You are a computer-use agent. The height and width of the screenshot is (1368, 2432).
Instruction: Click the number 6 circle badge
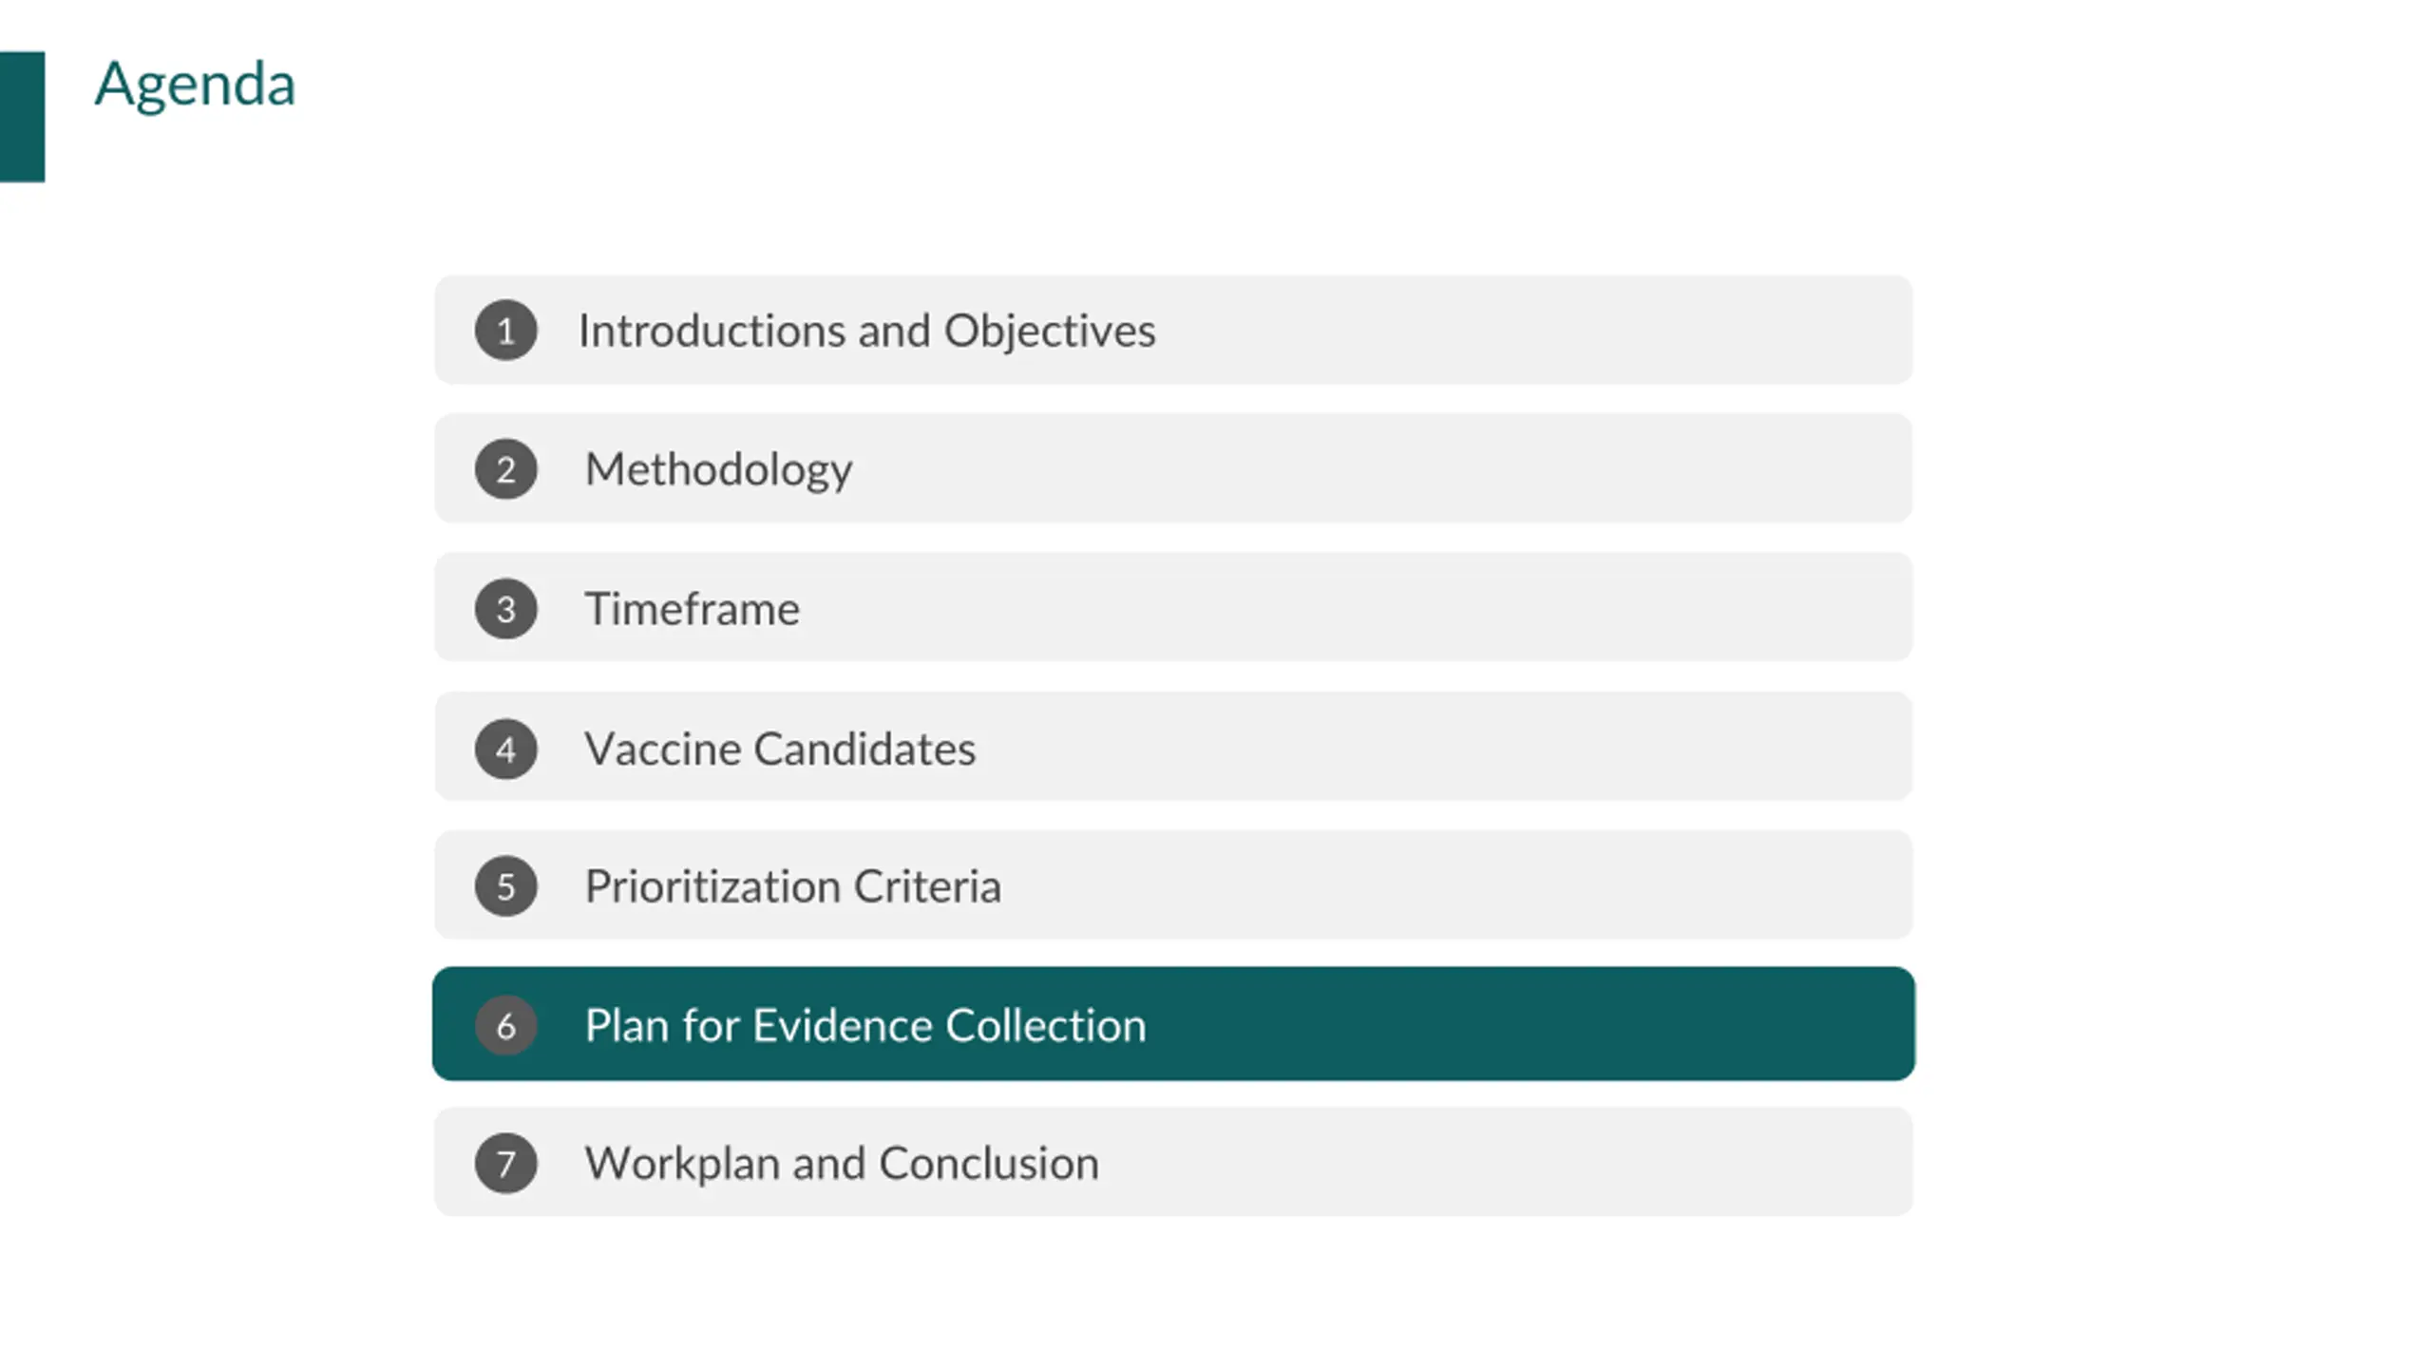pyautogui.click(x=505, y=1026)
